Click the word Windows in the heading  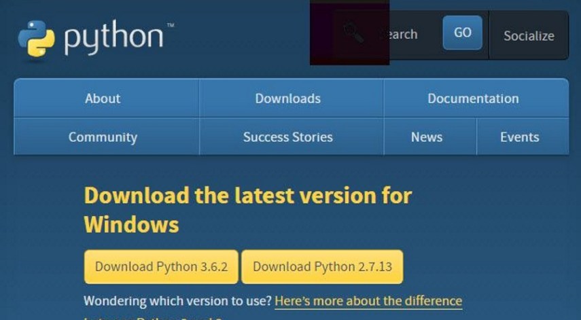131,224
